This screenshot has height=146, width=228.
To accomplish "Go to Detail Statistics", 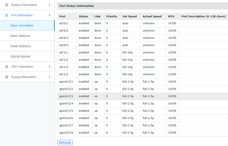I will pos(21,46).
